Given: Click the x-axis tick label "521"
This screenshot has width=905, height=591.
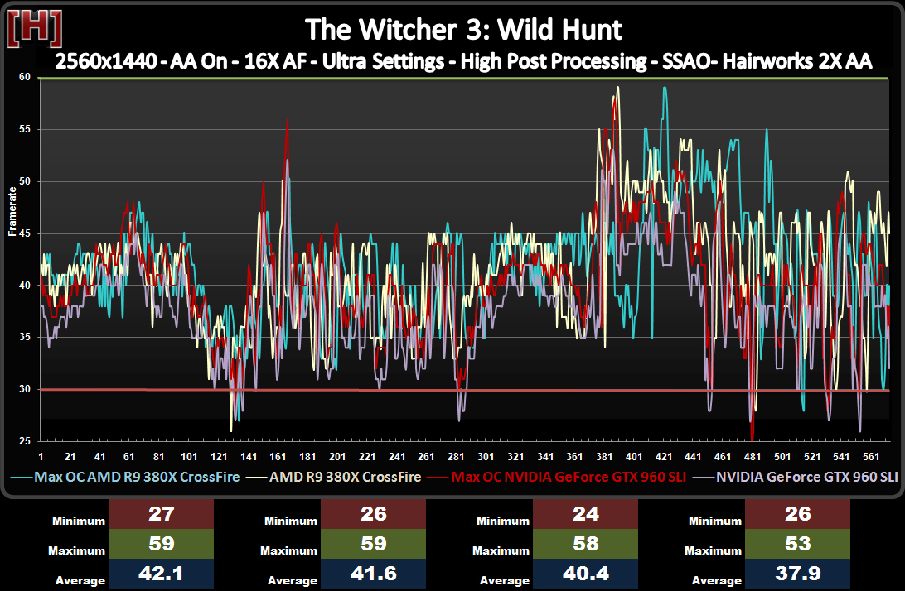Looking at the screenshot, I should coord(812,457).
